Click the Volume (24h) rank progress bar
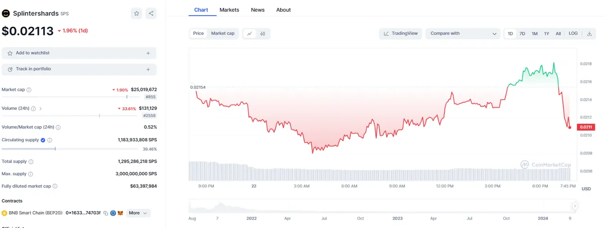This screenshot has height=228, width=605. (70, 115)
